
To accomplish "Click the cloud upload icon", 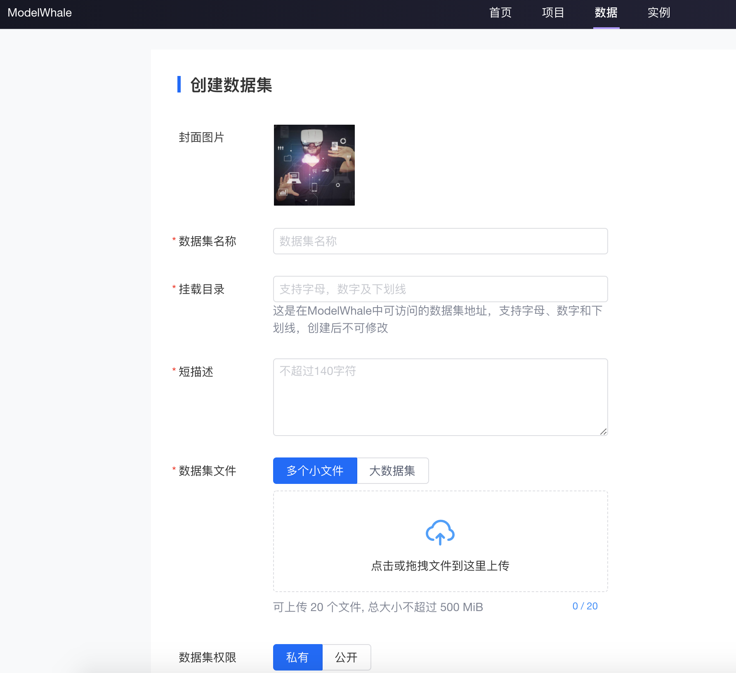I will 439,533.
